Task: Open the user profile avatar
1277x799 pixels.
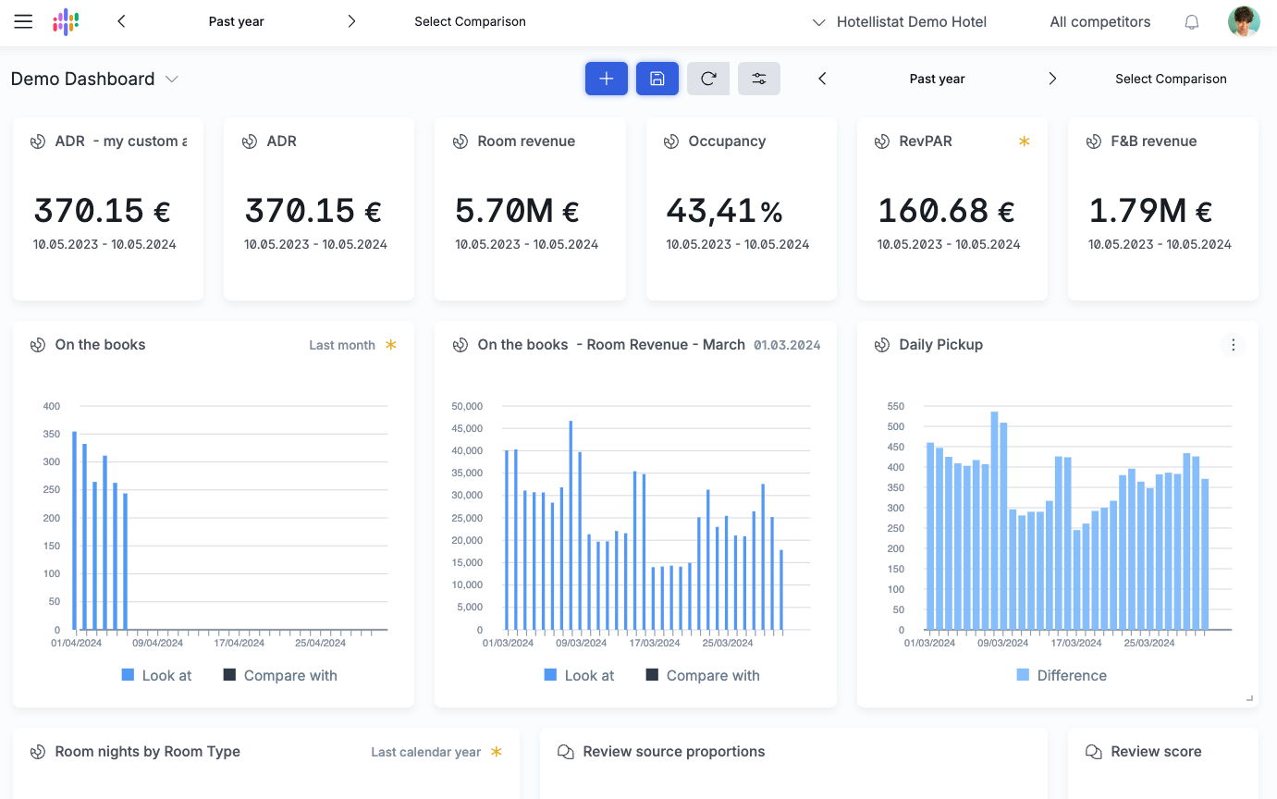Action: click(x=1244, y=21)
